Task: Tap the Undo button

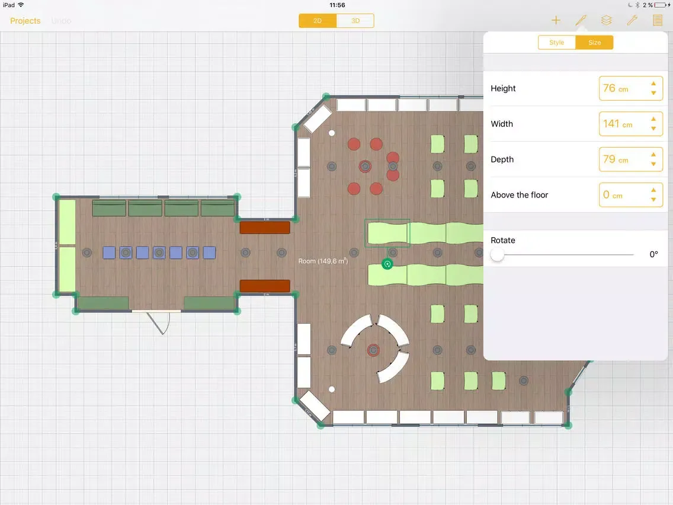Action: [61, 21]
